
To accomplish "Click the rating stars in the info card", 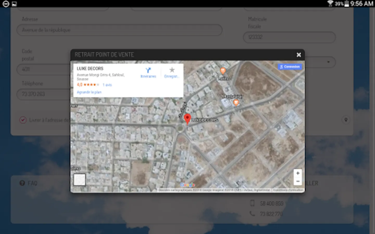I will [91, 85].
